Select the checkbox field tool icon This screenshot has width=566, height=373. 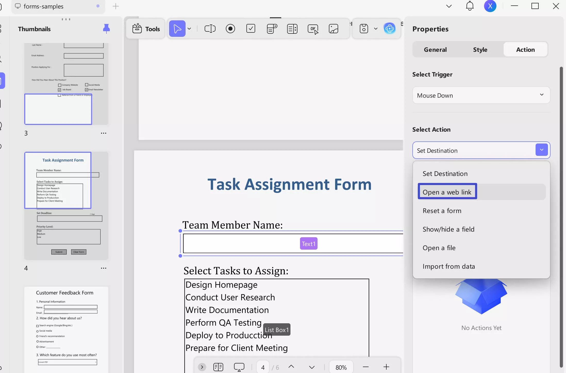tap(251, 29)
